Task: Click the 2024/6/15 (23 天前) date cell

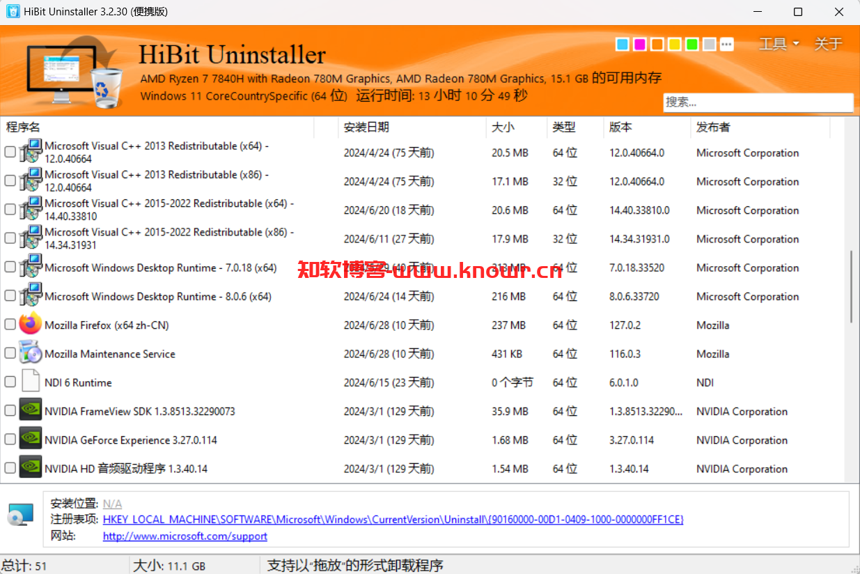Action: [389, 382]
